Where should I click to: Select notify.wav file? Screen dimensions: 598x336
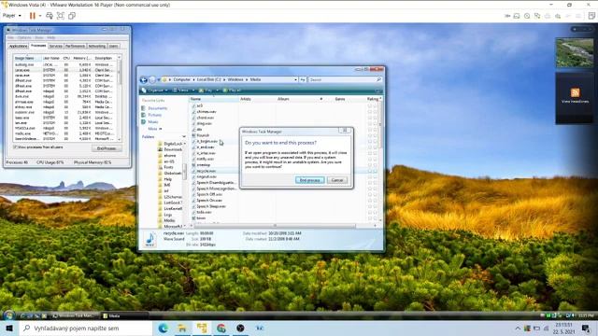coord(203,159)
